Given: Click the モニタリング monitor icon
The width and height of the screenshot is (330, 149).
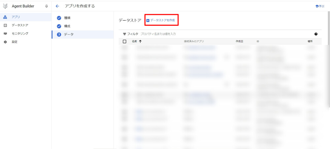Looking at the screenshot, I should coord(5,33).
